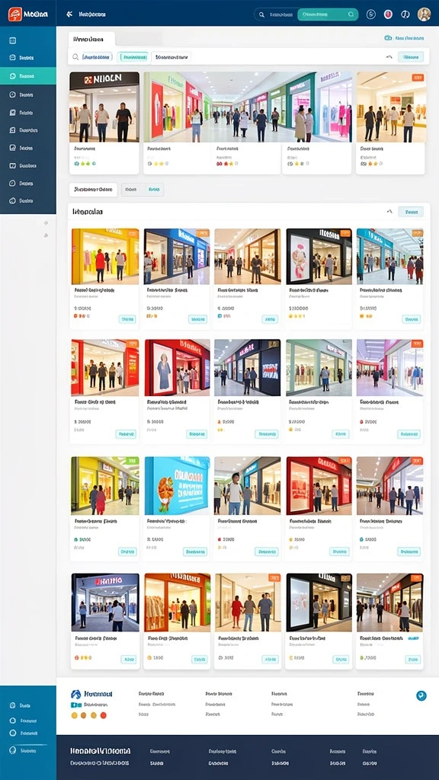Click the yellow dot in the footer
Screen dimensions: 439x780
click(x=75, y=715)
